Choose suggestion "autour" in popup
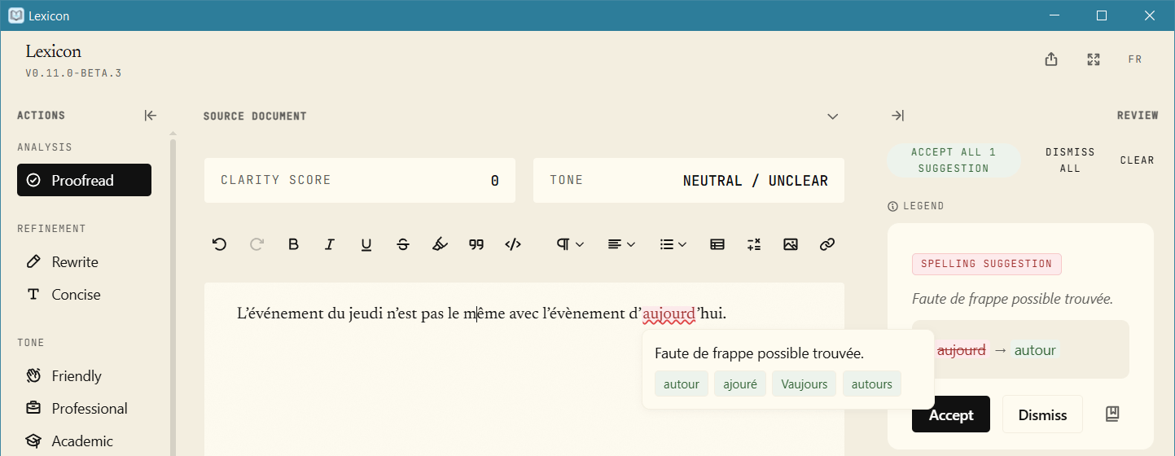This screenshot has width=1175, height=456. point(682,384)
